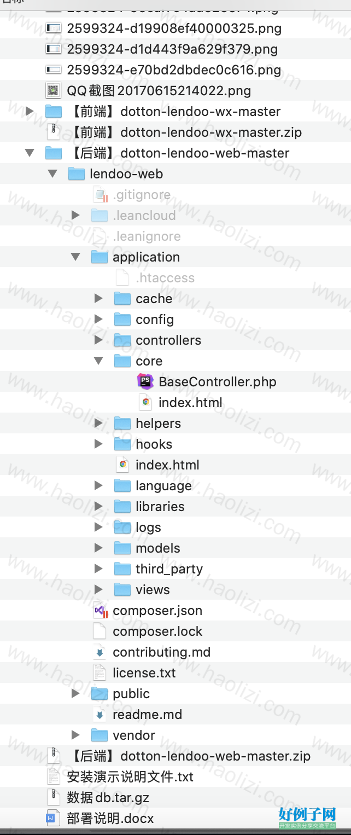Expand the hooks folder triangle
The image size is (351, 835).
[x=98, y=444]
